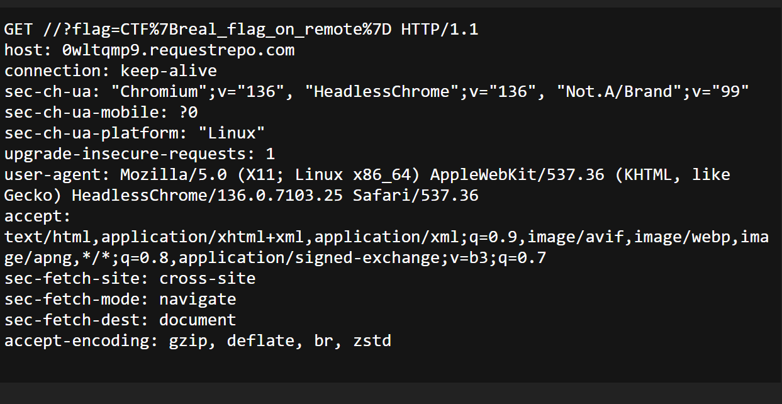The width and height of the screenshot is (782, 404).
Task: Click the sec-ch-ua header line
Action: (377, 91)
